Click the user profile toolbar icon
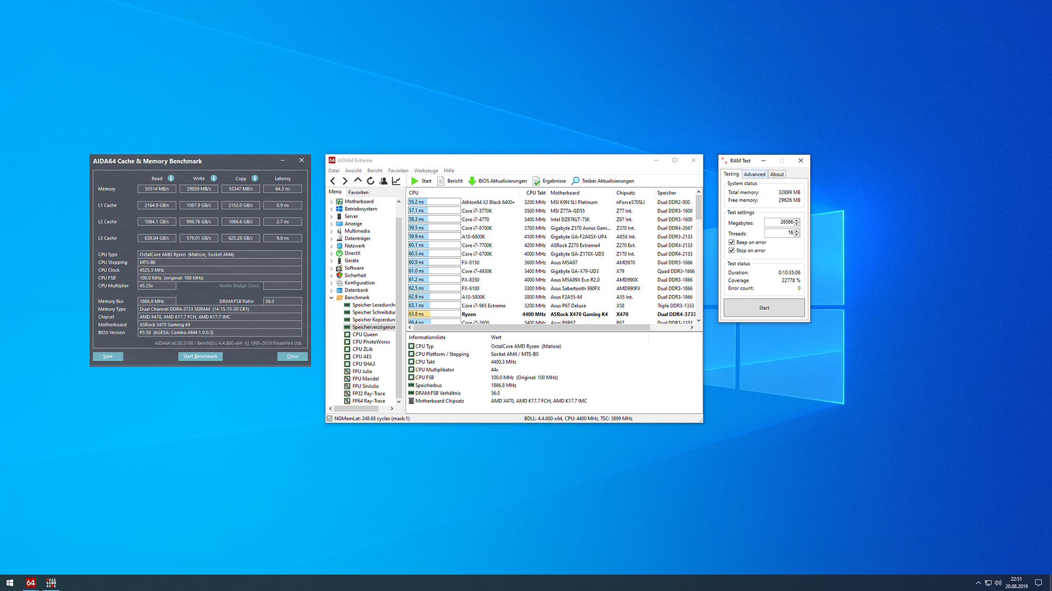This screenshot has height=591, width=1052. (x=384, y=181)
